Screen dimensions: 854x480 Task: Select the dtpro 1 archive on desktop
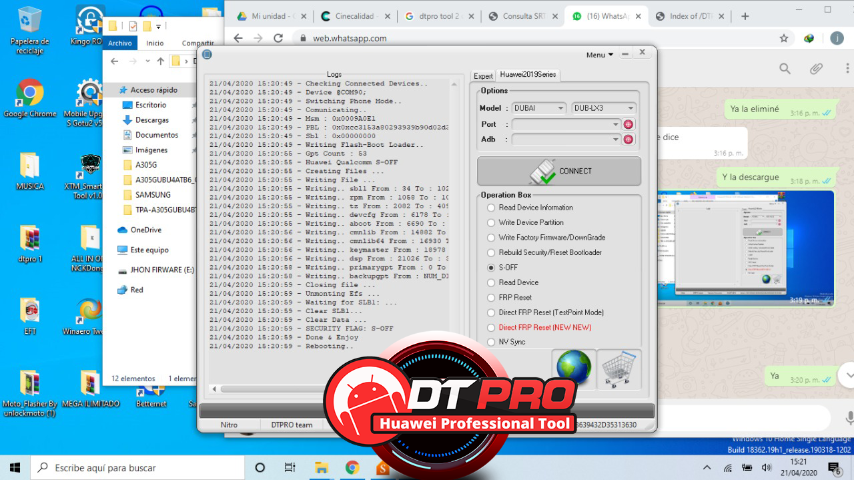pos(30,244)
